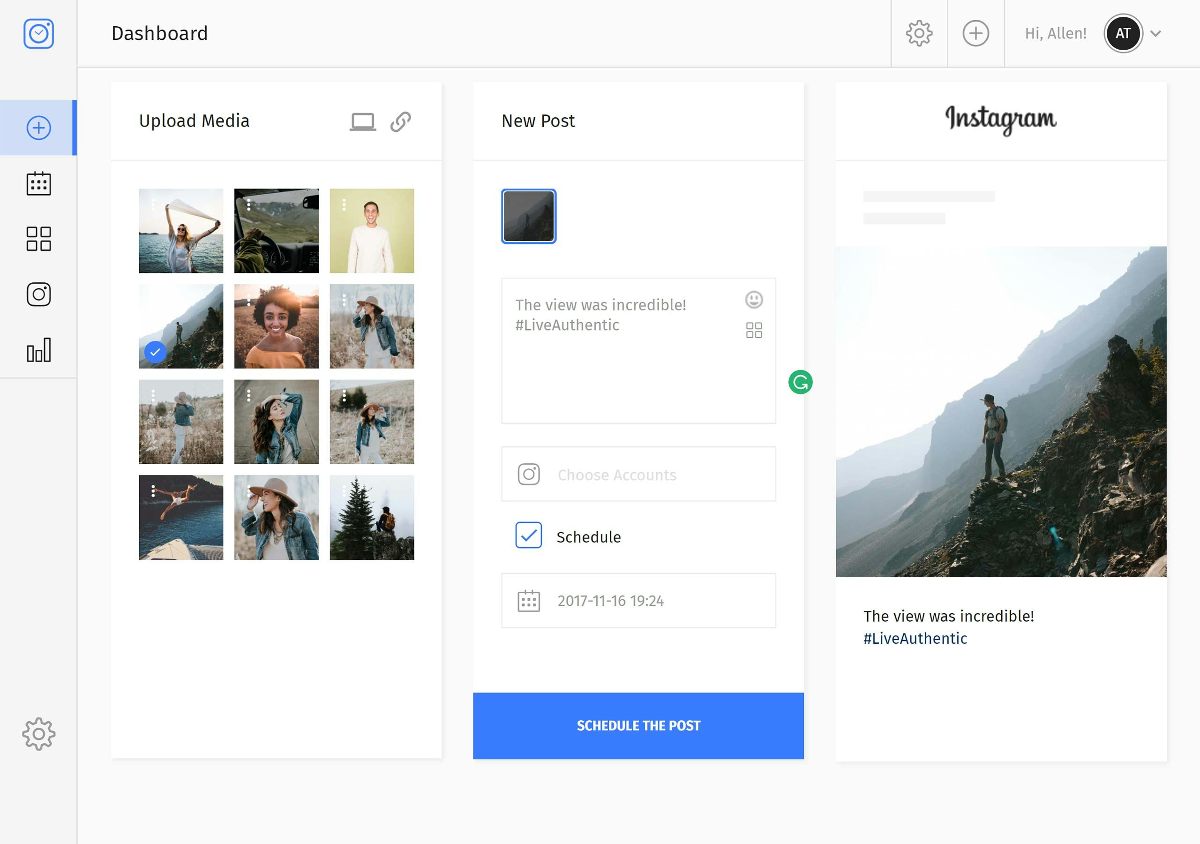1200x844 pixels.
Task: Click the upload from link icon
Action: pos(400,121)
